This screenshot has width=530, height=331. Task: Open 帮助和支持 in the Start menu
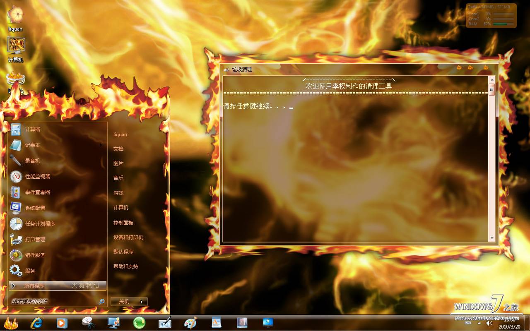pyautogui.click(x=125, y=267)
